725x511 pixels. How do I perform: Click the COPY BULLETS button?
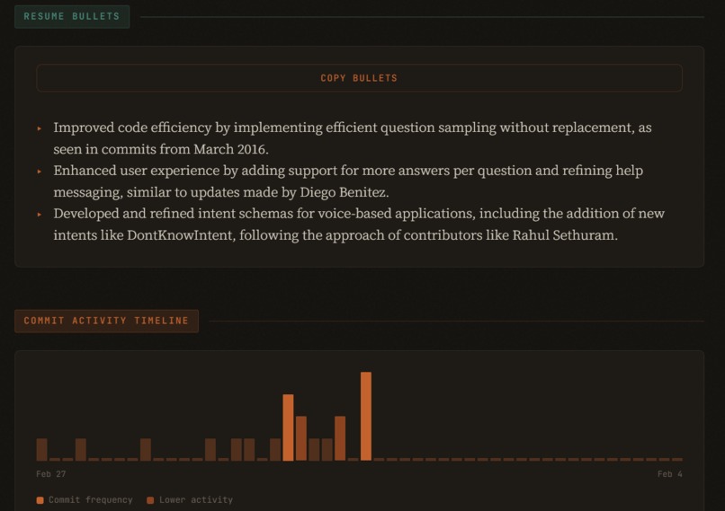[359, 78]
